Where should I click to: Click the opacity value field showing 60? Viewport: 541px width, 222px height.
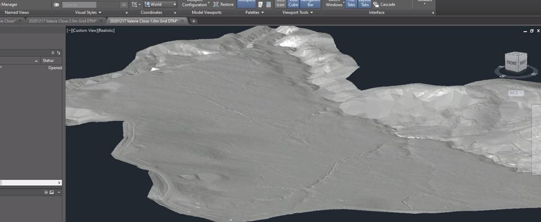(x=124, y=5)
